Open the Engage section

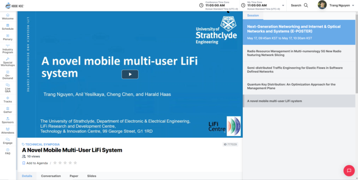point(8,141)
